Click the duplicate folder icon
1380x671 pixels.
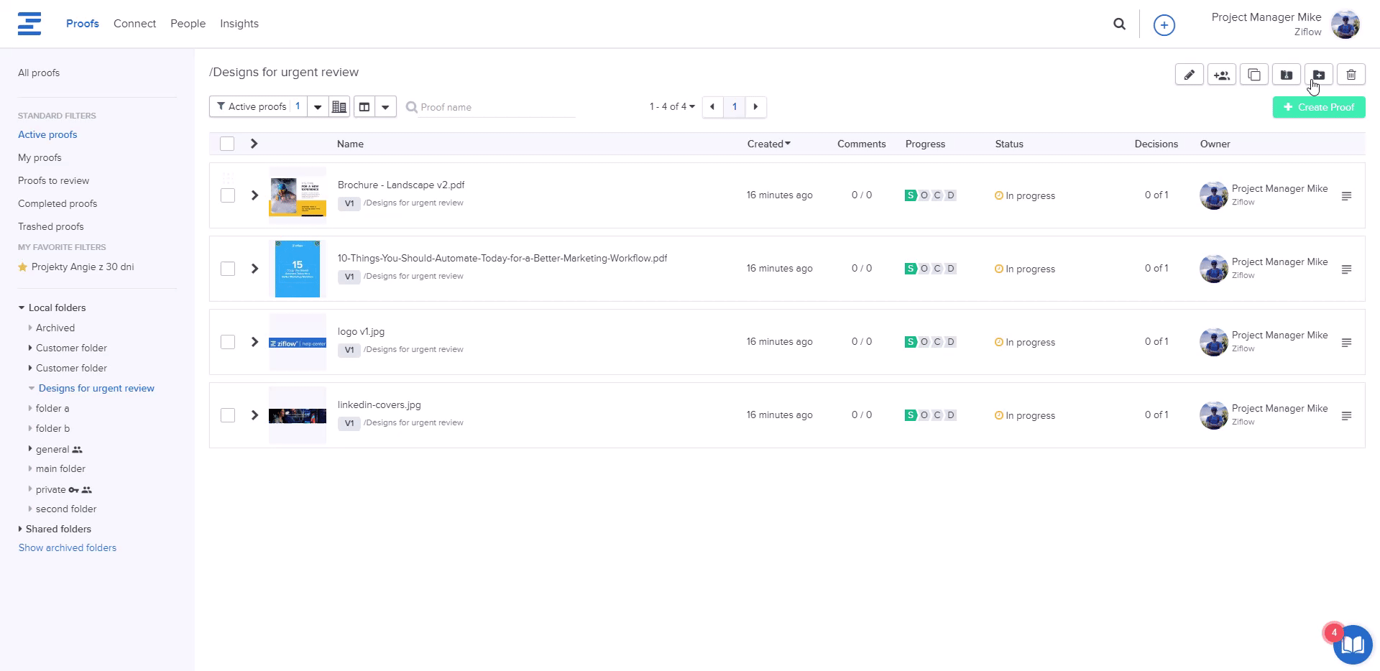point(1254,75)
